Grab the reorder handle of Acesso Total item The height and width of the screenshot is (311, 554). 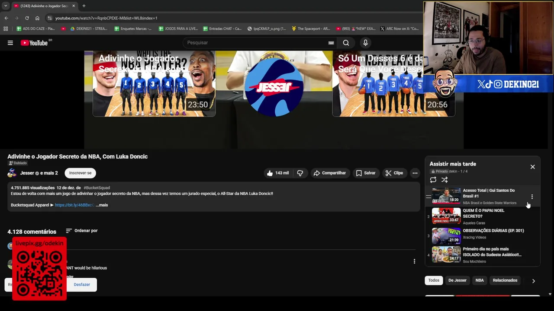[x=428, y=197]
